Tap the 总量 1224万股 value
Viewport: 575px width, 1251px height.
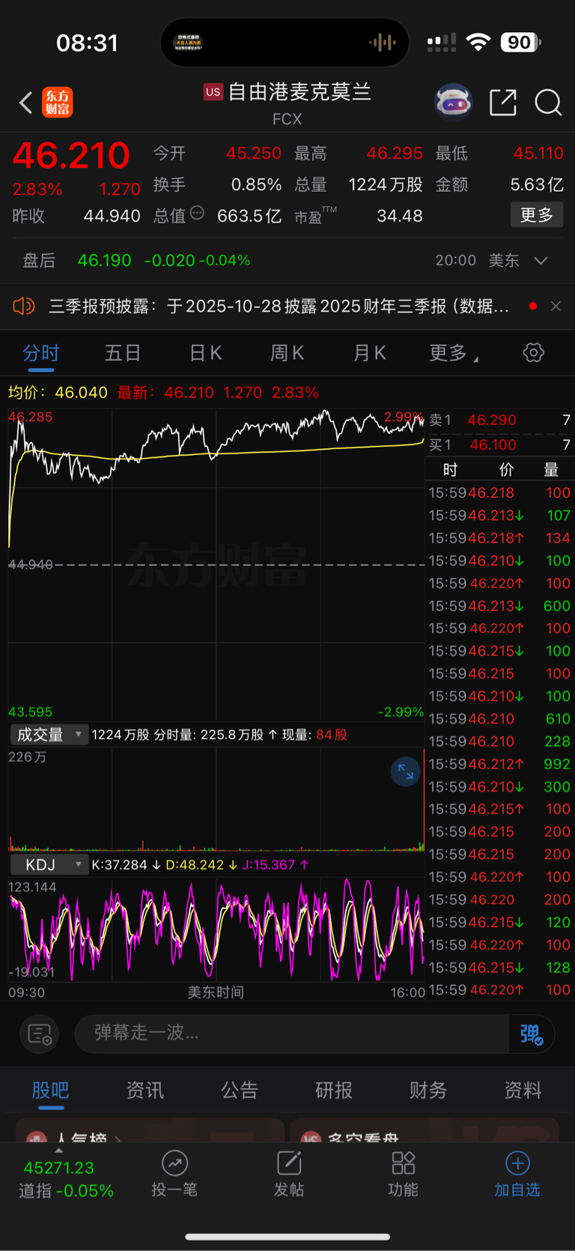pyautogui.click(x=386, y=184)
